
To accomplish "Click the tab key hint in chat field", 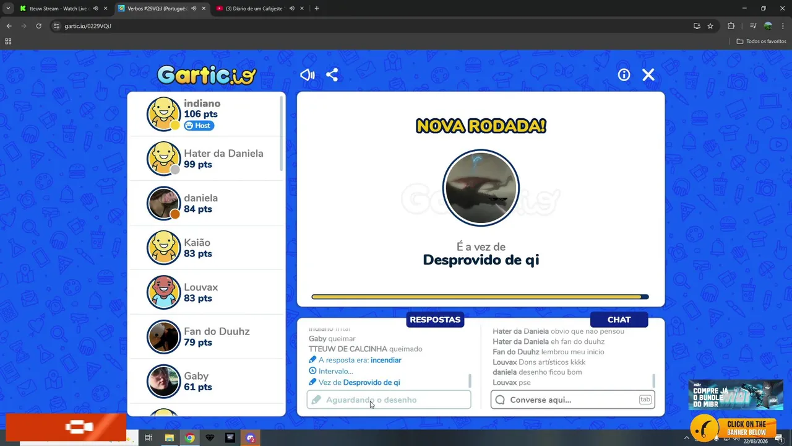I will (x=645, y=400).
